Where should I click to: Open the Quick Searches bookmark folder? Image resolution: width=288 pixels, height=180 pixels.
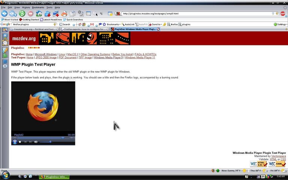coord(73,19)
